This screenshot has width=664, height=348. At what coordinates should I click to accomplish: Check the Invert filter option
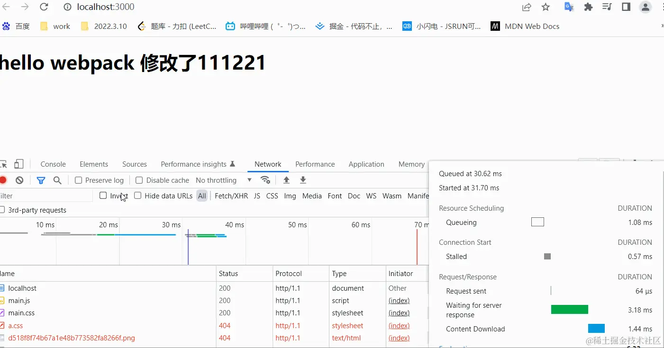click(x=103, y=196)
